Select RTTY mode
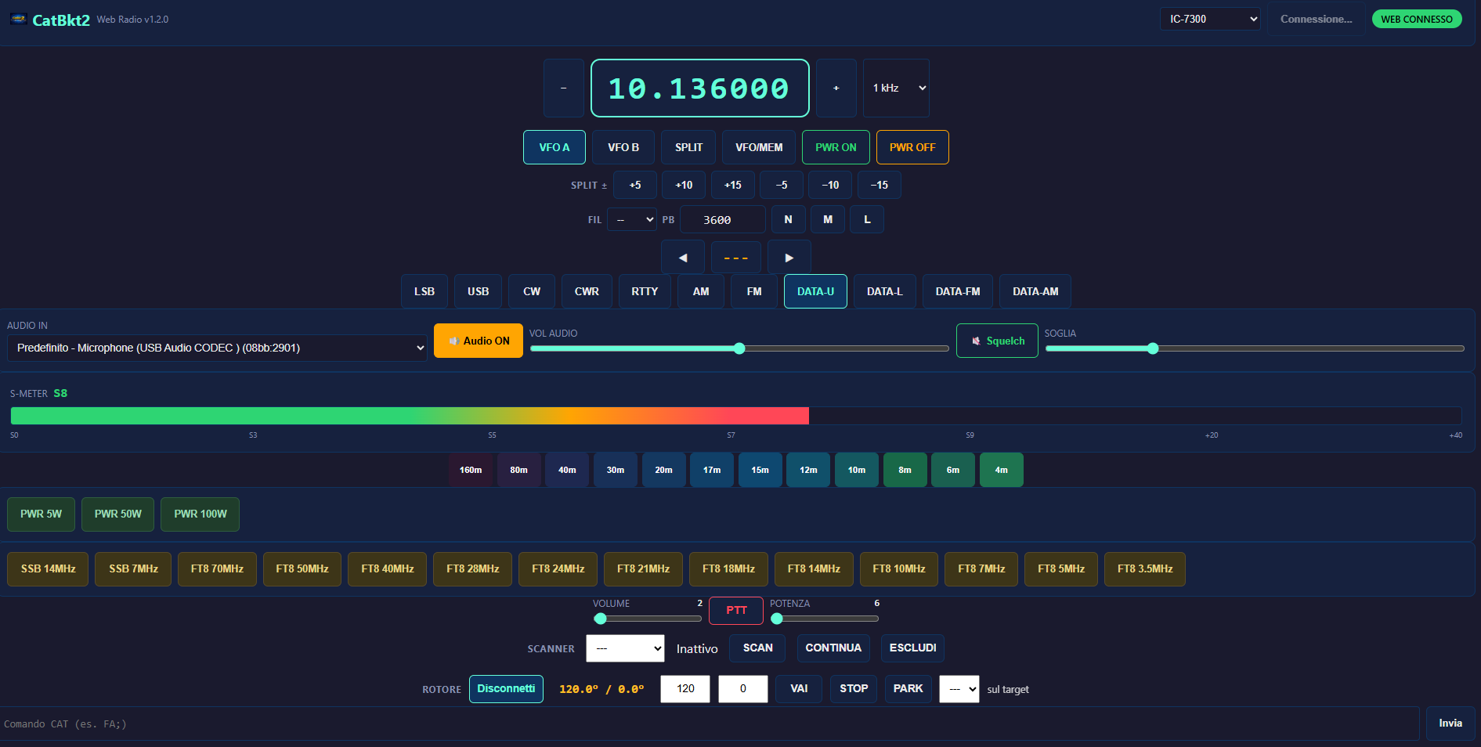This screenshot has height=747, width=1481. (x=645, y=291)
